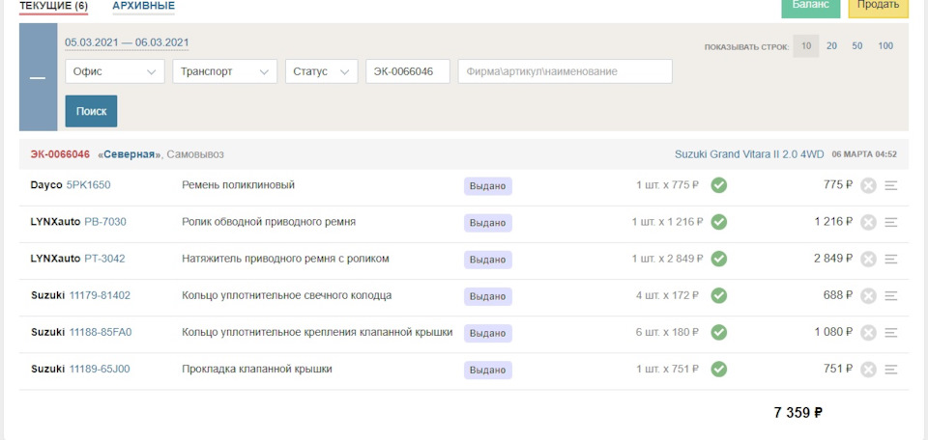Collapse the filter panel with minus bar
This screenshot has height=440, width=928.
[38, 78]
